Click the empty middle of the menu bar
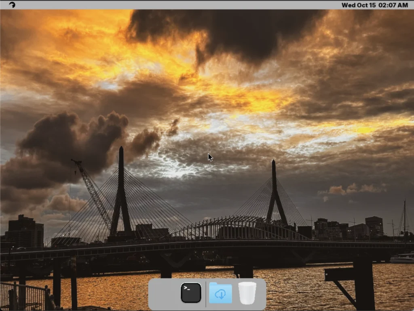The image size is (414, 311). click(182, 5)
